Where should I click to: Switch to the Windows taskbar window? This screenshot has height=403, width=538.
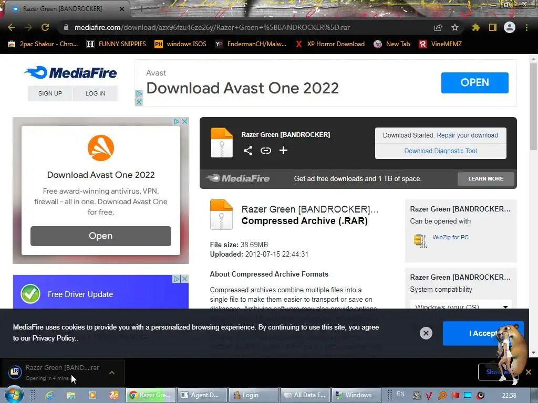pyautogui.click(x=357, y=395)
